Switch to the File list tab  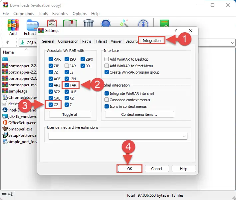click(102, 41)
